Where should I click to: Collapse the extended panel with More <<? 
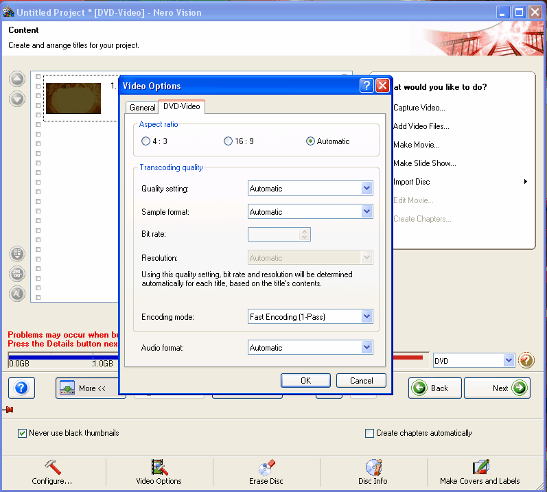[x=91, y=388]
